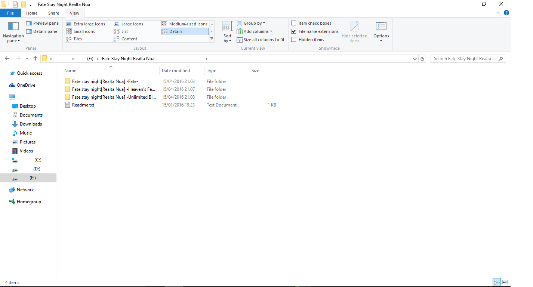This screenshot has height=287, width=533.
Task: Click New folder icon in quick access toolbar
Action: point(24,4)
